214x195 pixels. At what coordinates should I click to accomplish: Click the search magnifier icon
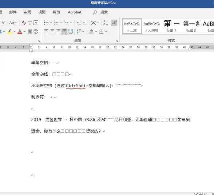click(95, 12)
